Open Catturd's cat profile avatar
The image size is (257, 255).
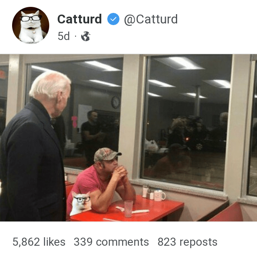point(31,25)
